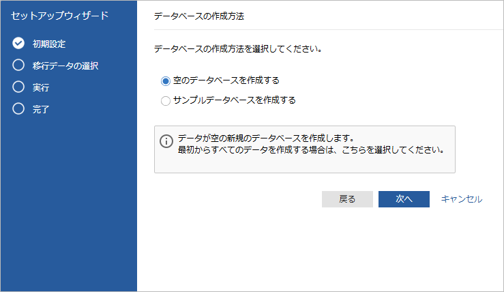
Task: Open the 移行データの選択 step label
Action: tap(65, 65)
